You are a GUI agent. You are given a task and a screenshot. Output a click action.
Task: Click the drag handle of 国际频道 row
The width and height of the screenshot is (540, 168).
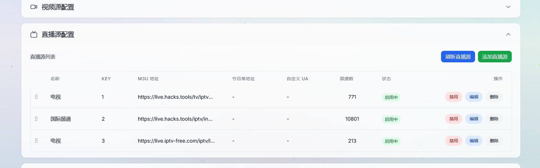pyautogui.click(x=36, y=119)
